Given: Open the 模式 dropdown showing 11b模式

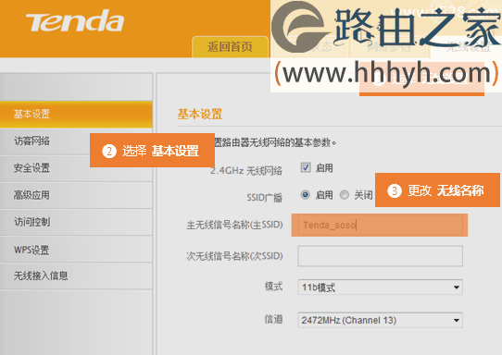Looking at the screenshot, I should point(380,288).
